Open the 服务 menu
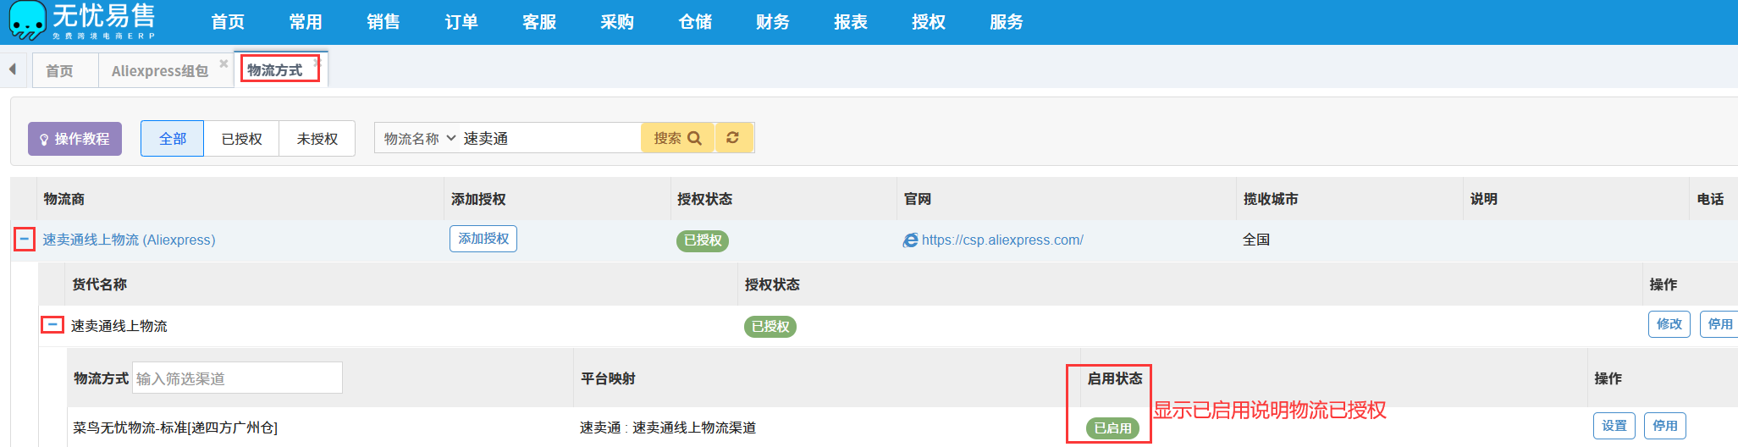 pos(1007,22)
